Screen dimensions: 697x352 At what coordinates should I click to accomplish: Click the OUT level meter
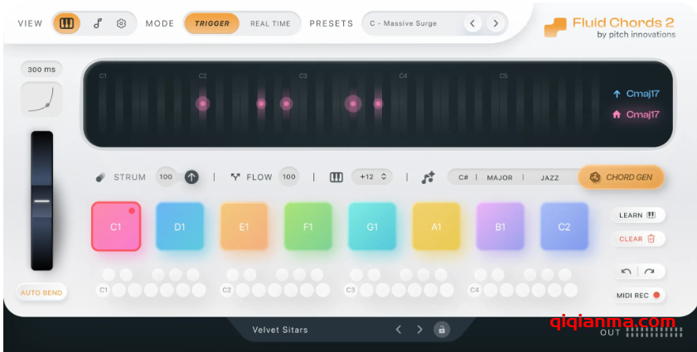655,331
